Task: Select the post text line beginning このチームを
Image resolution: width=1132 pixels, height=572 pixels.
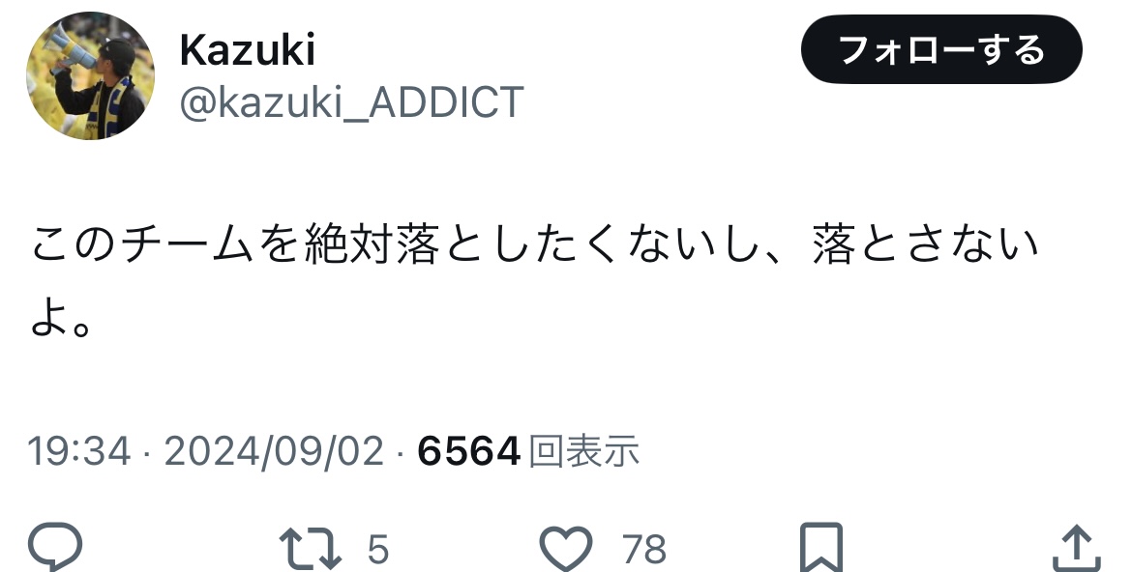Action: pyautogui.click(x=535, y=244)
